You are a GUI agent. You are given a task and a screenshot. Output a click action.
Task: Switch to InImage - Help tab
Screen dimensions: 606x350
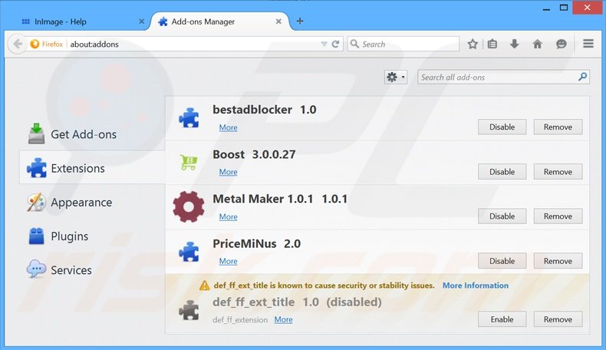tap(82, 21)
